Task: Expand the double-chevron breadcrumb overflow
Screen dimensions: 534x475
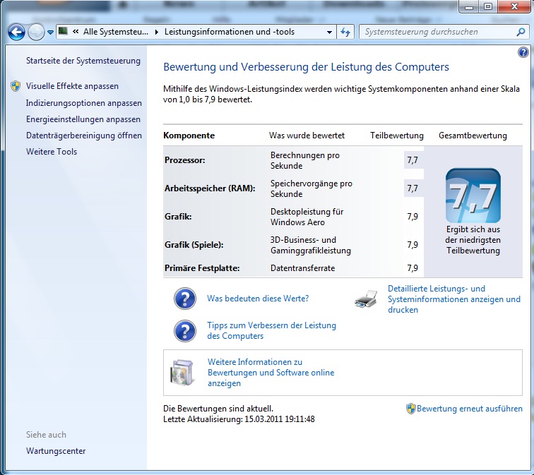Action: click(76, 32)
